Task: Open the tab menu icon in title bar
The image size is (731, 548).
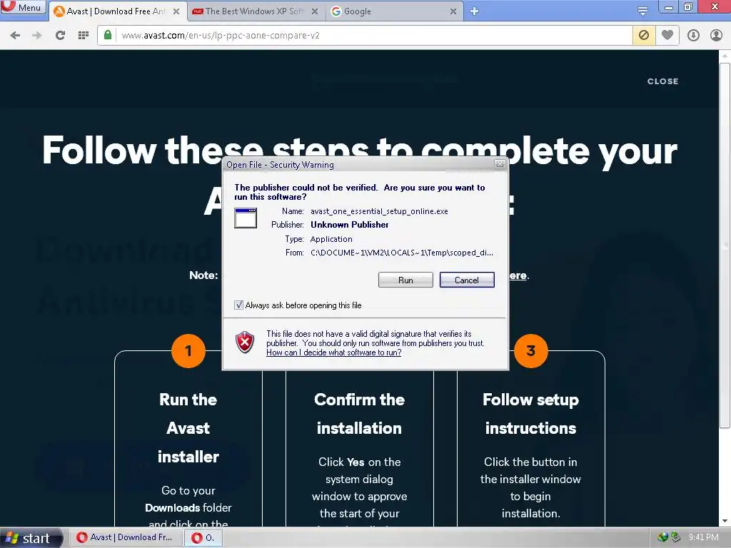Action: click(642, 11)
